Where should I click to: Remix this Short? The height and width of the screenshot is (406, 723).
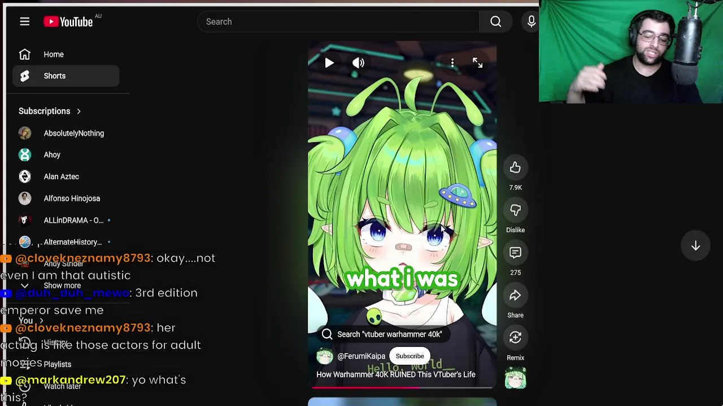coord(515,338)
